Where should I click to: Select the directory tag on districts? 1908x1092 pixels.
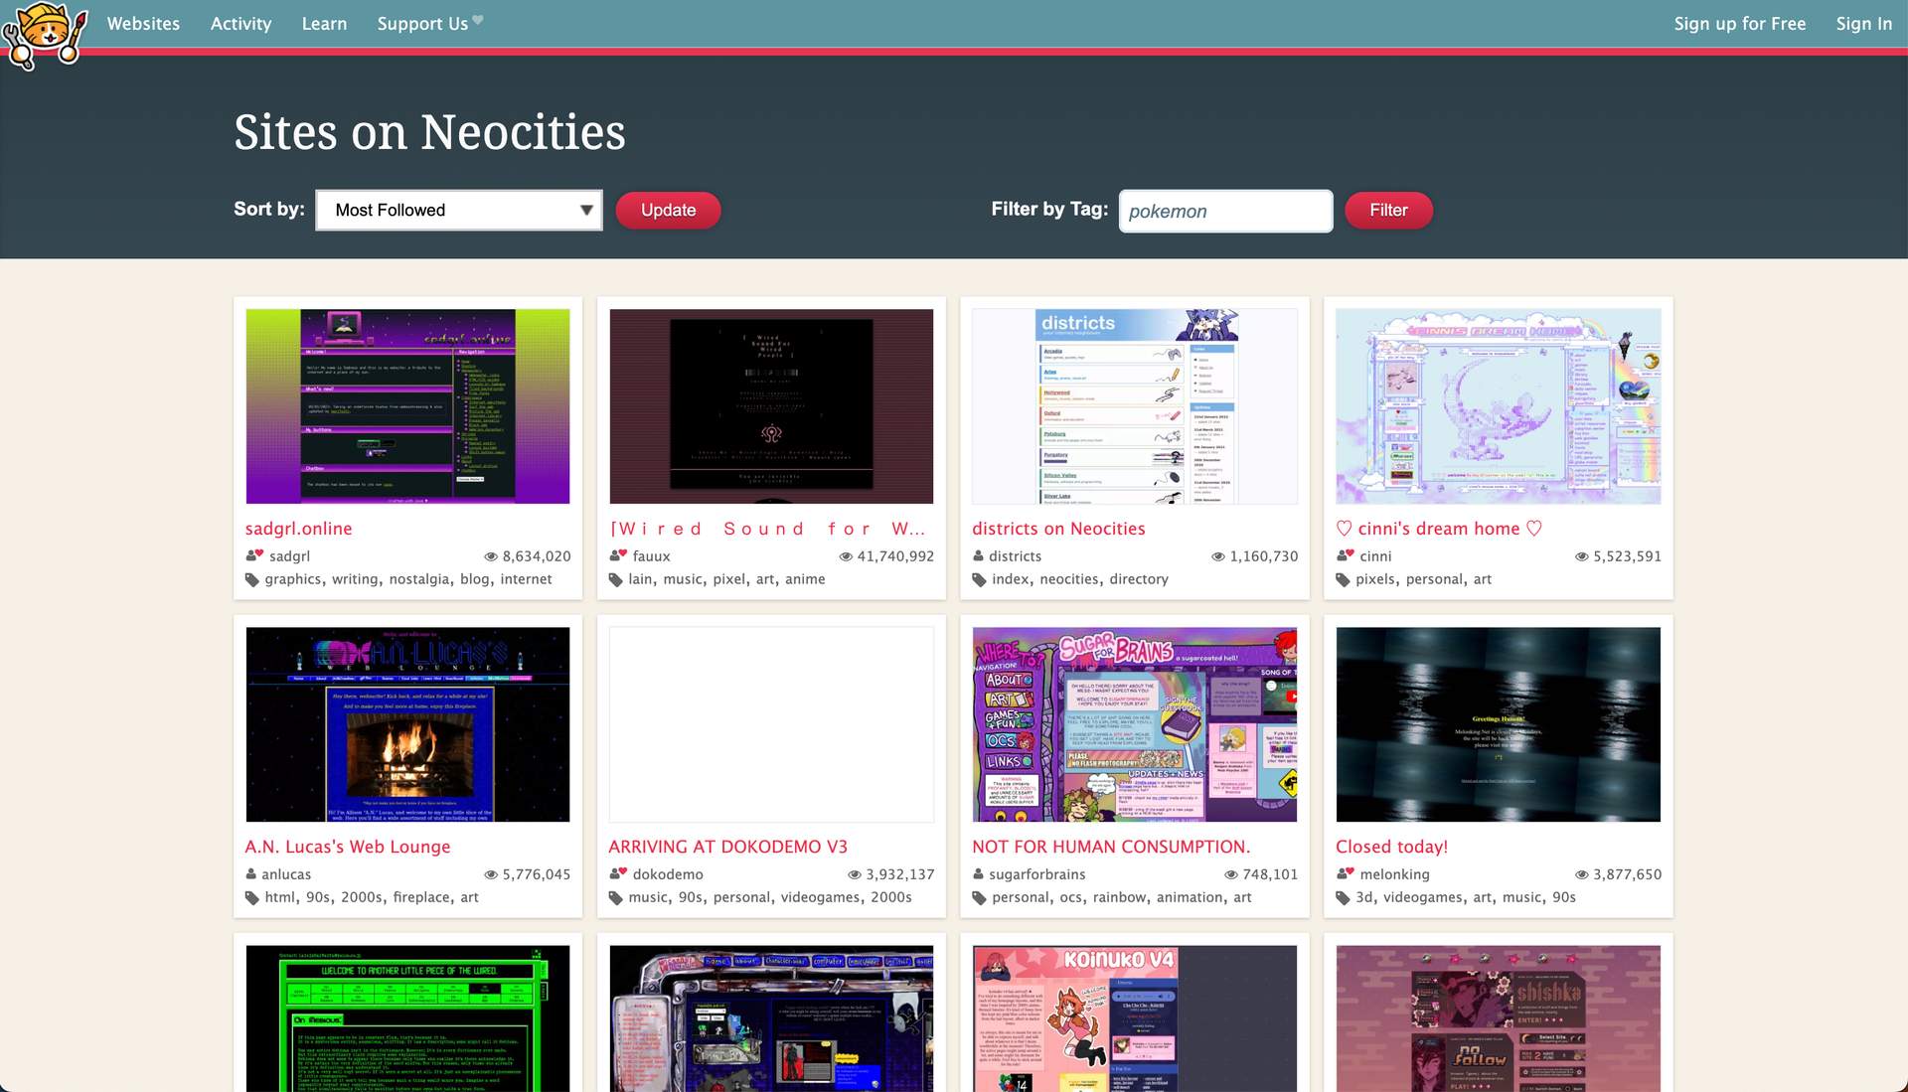tap(1139, 579)
